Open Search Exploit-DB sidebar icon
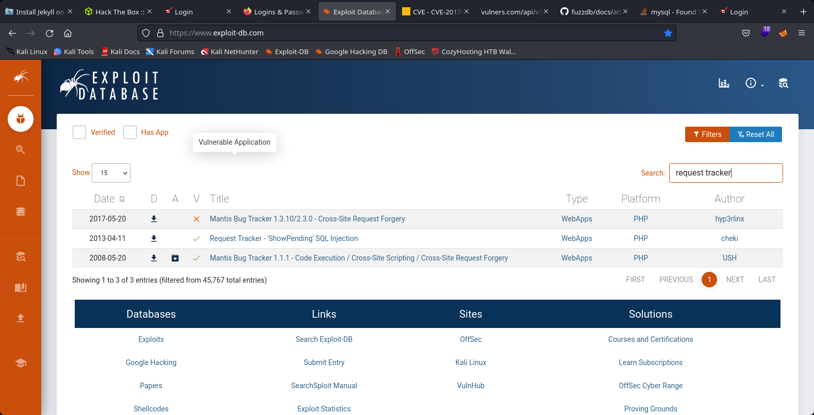 pyautogui.click(x=21, y=256)
